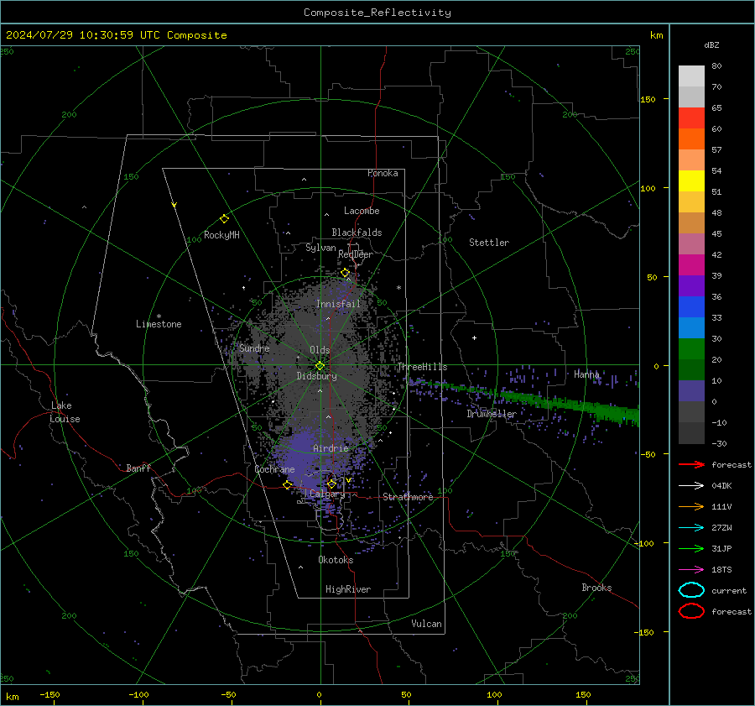This screenshot has width=755, height=706.
Task: Click the orange 57-60 dBZ swatch
Action: [x=691, y=139]
